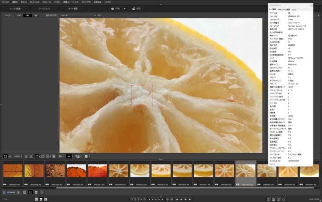The height and width of the screenshot is (202, 322).
Task: Toggle AF point display eye icon
Action: [70, 156]
